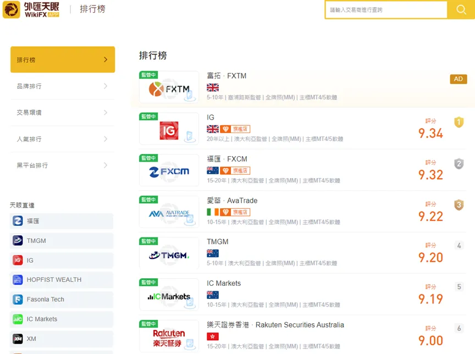Click the IG icon in 天眼直達
This screenshot has height=354, width=475.
pos(18,260)
